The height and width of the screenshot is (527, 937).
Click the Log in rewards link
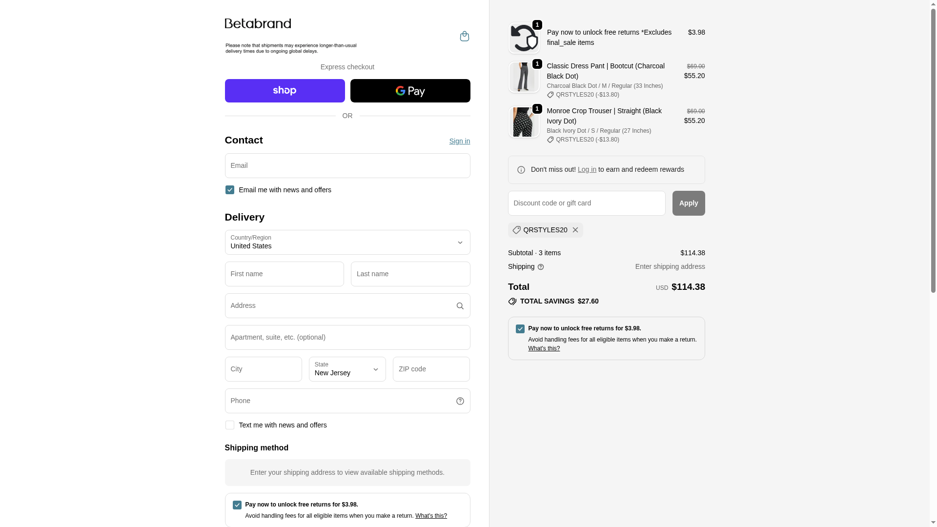pyautogui.click(x=587, y=169)
